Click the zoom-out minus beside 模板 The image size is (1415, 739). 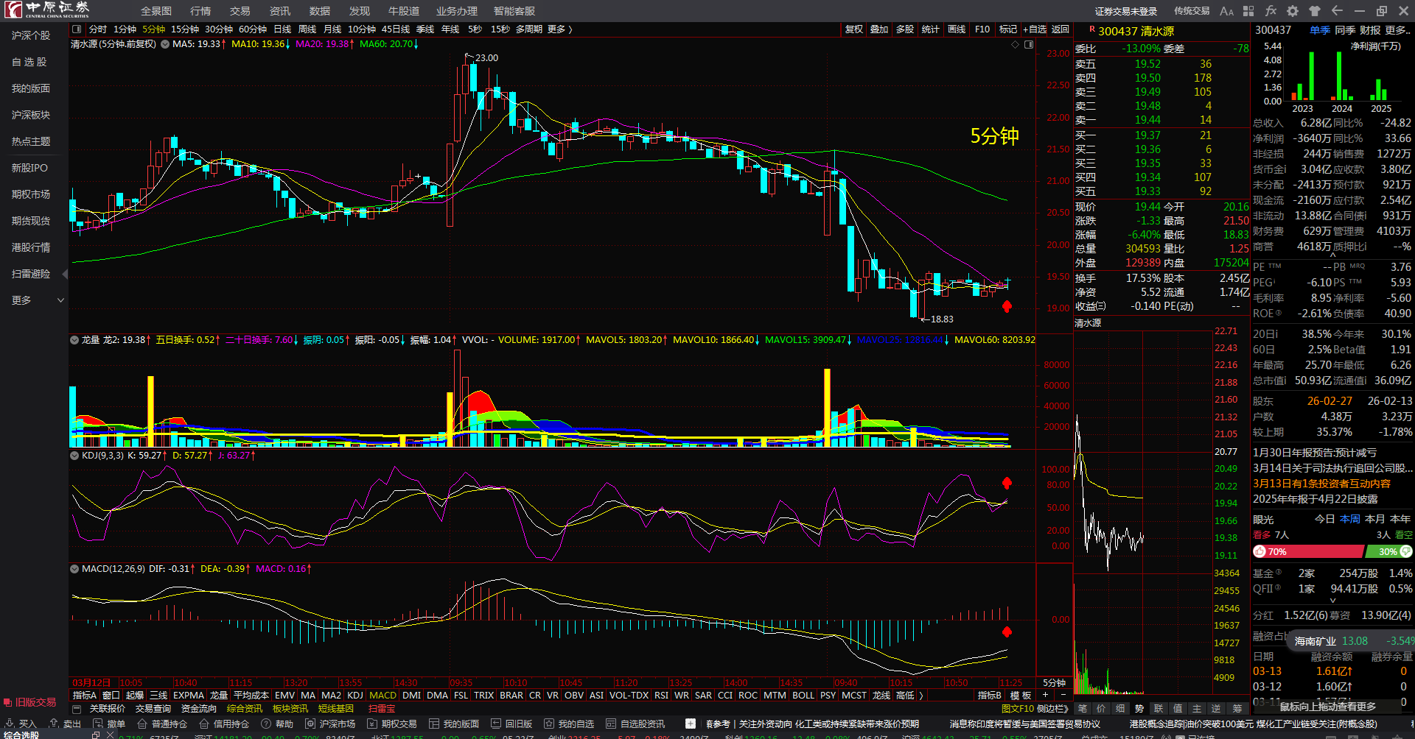[1063, 696]
